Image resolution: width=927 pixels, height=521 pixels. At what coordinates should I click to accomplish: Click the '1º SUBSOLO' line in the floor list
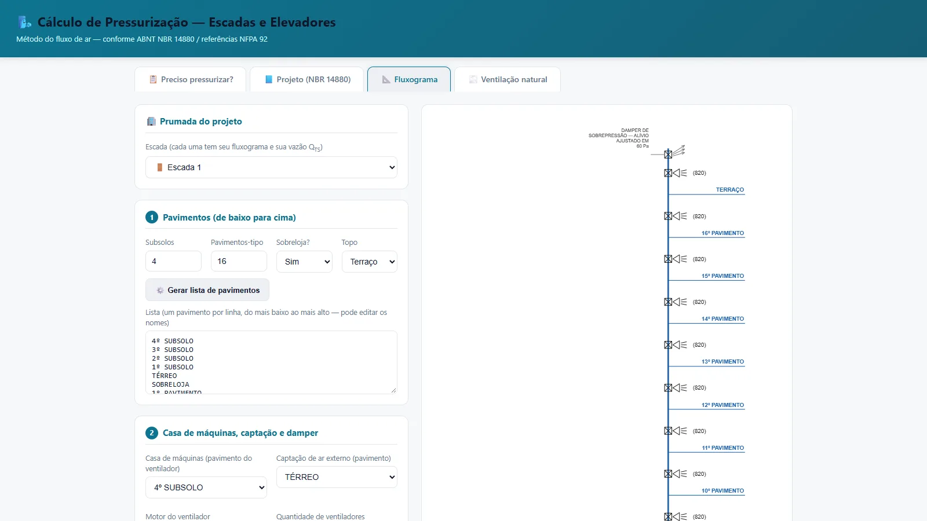[x=173, y=367]
